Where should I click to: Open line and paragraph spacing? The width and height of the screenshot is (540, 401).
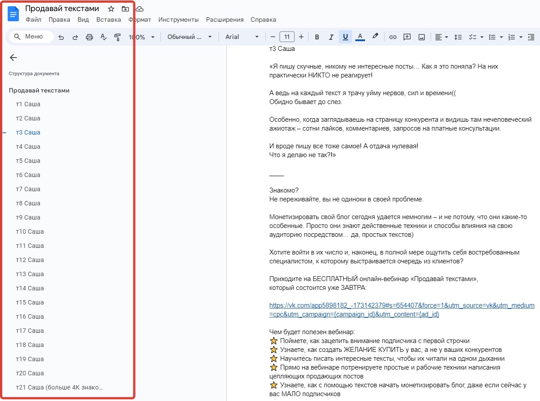tap(458, 37)
